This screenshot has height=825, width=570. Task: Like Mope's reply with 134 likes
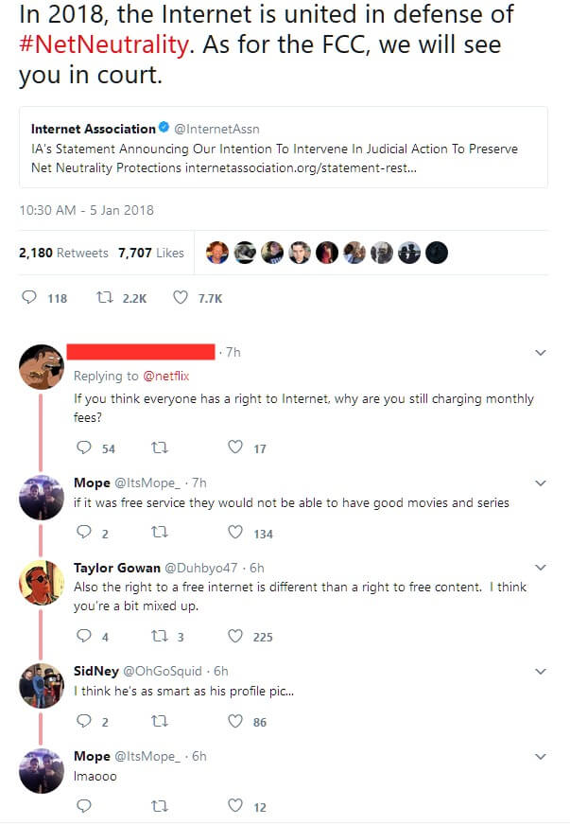[235, 534]
